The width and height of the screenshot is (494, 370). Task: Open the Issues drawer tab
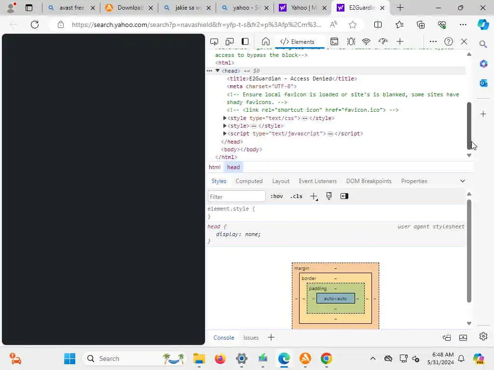251,338
